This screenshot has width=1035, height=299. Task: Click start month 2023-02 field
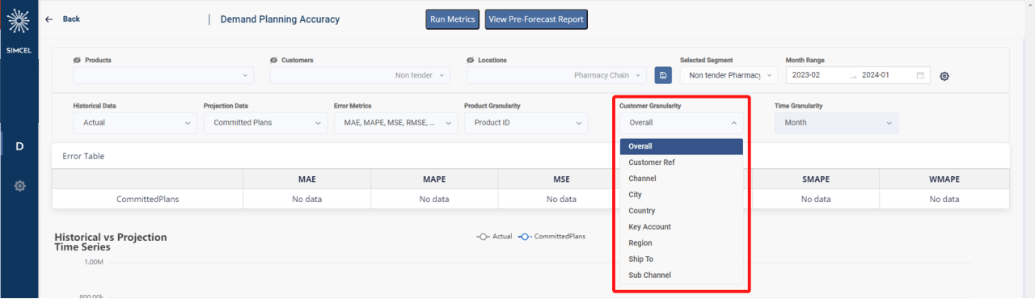pyautogui.click(x=817, y=75)
